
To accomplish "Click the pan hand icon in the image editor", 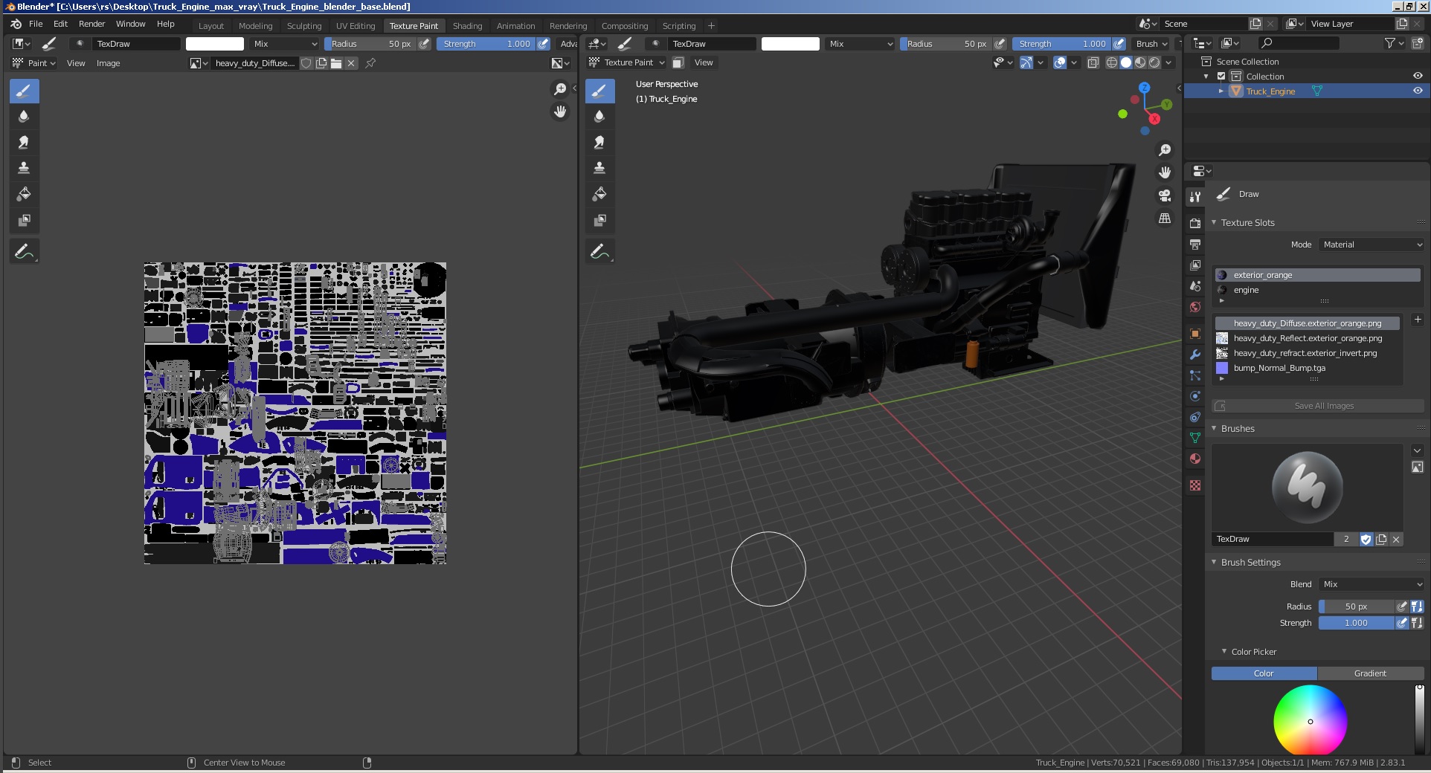I will (560, 111).
